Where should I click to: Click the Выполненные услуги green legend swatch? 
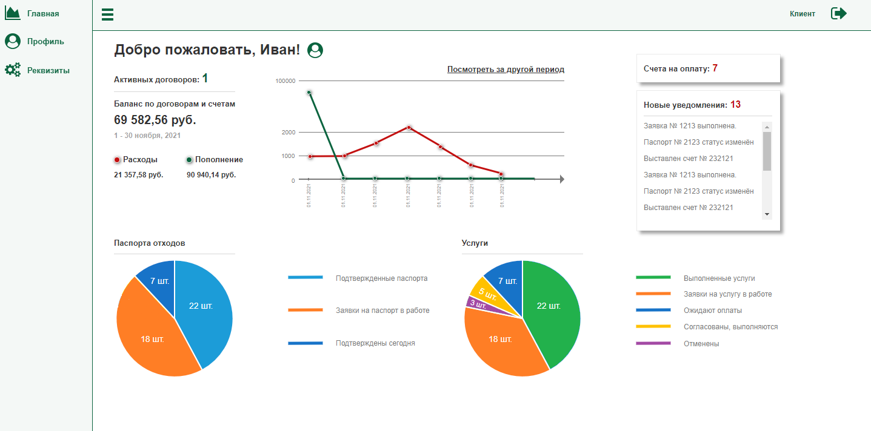coord(653,277)
